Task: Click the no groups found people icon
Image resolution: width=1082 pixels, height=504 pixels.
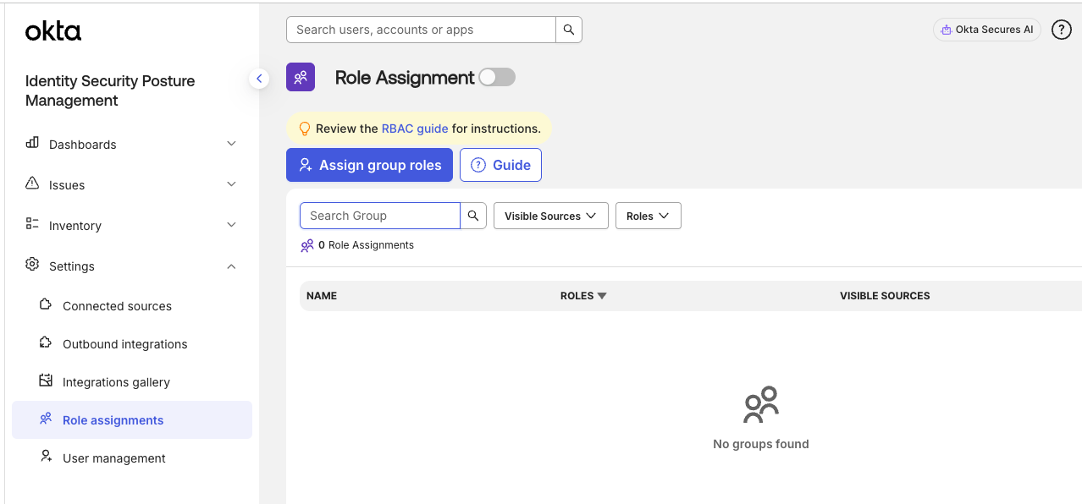Action: 760,405
